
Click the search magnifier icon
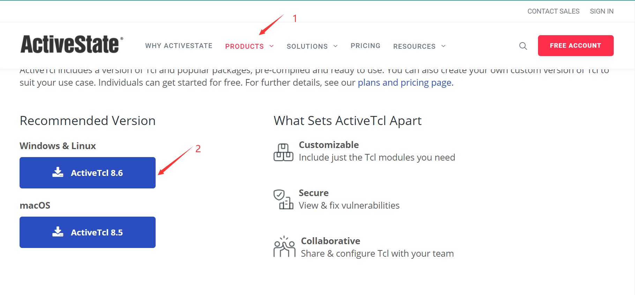tap(523, 46)
